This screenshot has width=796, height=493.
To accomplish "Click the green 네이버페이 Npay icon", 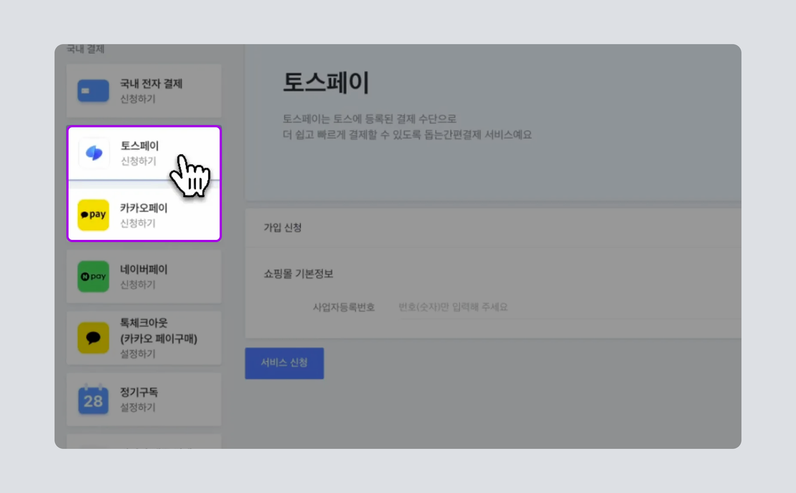I will click(x=93, y=277).
